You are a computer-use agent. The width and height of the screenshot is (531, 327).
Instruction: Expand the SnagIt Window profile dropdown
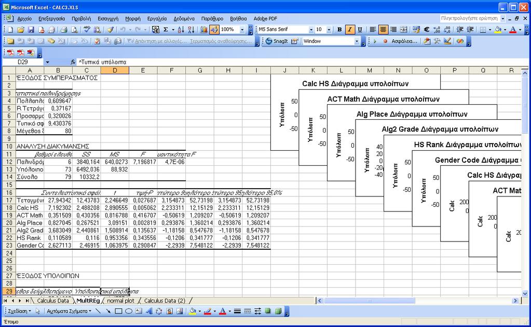pyautogui.click(x=357, y=41)
